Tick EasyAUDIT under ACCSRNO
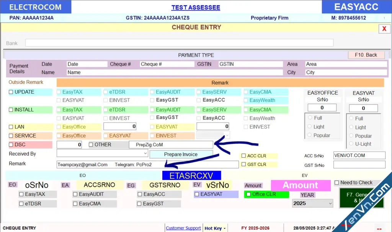The image size is (392, 232). point(75,194)
